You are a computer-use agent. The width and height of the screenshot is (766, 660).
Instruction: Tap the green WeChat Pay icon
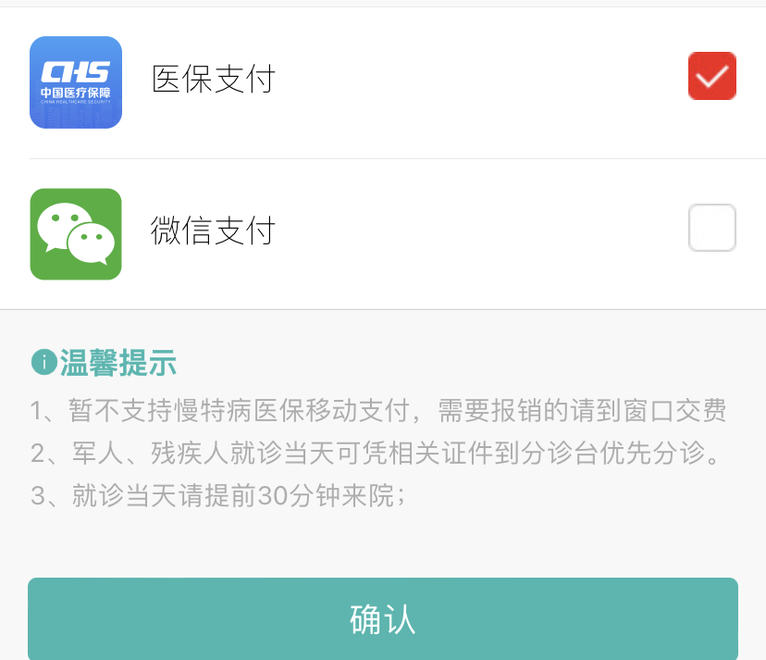click(x=76, y=234)
